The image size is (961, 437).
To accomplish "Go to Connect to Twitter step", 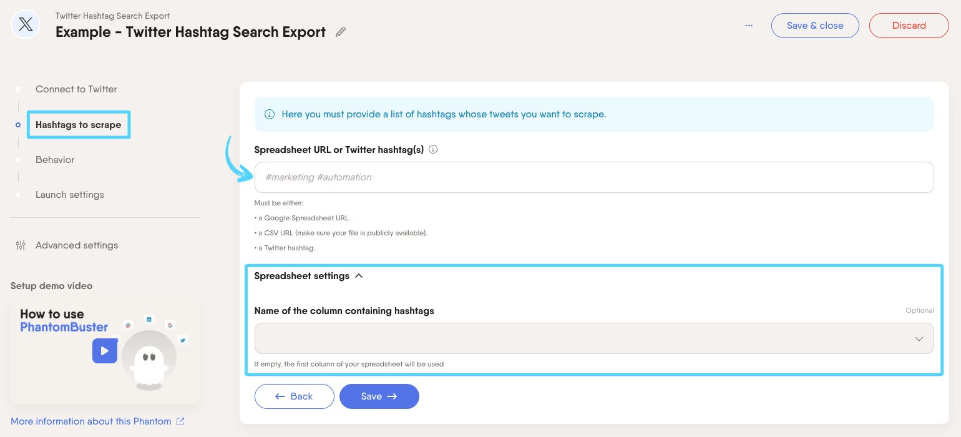I will (76, 89).
